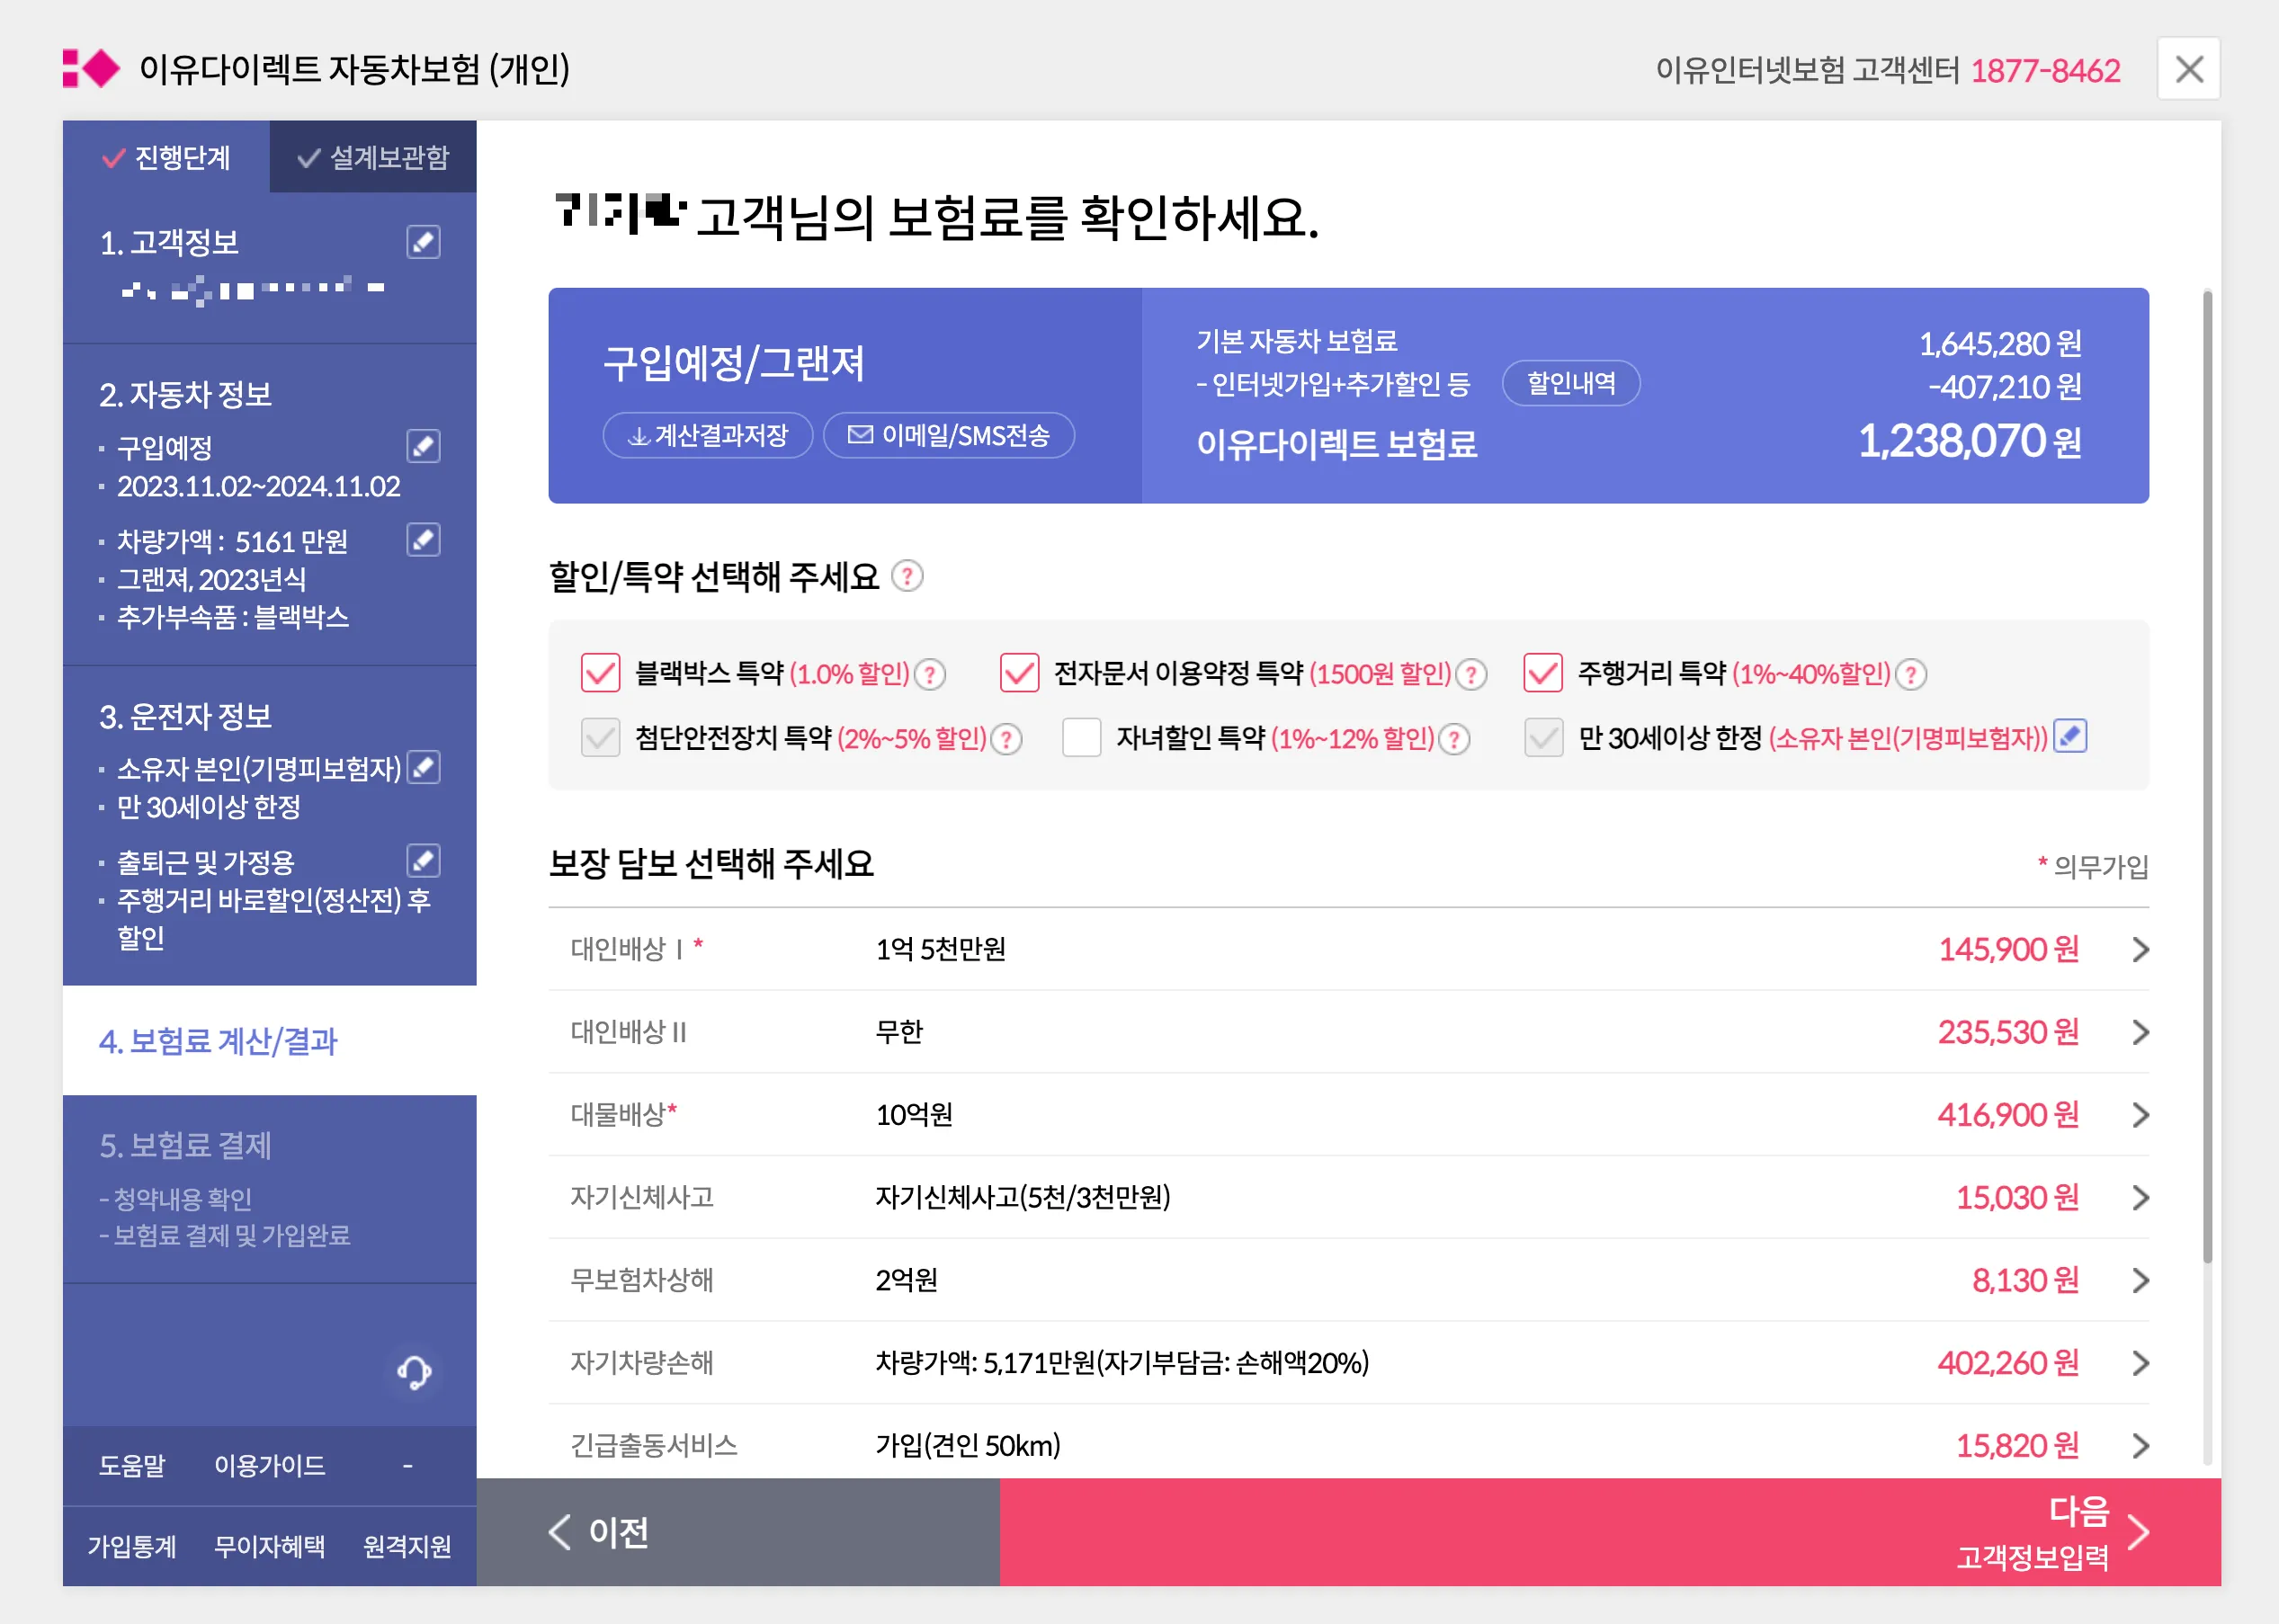The image size is (2279, 1624).
Task: Switch to the 설계보관함 tab
Action: pyautogui.click(x=373, y=157)
